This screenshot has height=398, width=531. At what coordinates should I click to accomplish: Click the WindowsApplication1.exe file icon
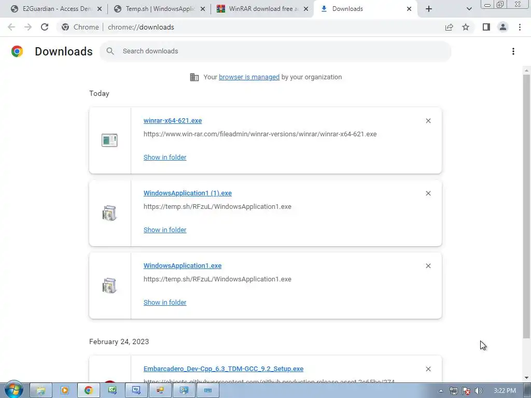pyautogui.click(x=109, y=286)
